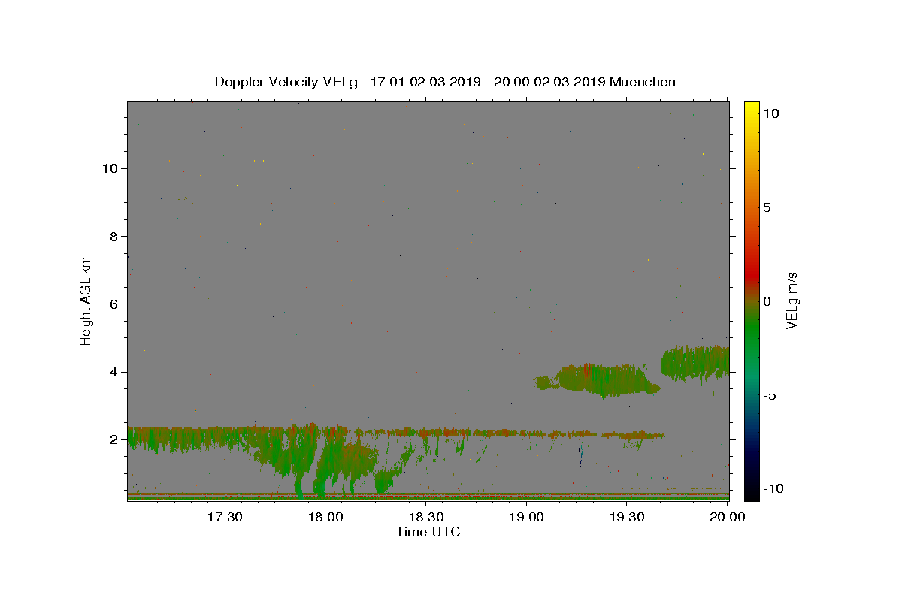Select the 18:00 time tick label
This screenshot has height=601, width=902.
tap(325, 517)
